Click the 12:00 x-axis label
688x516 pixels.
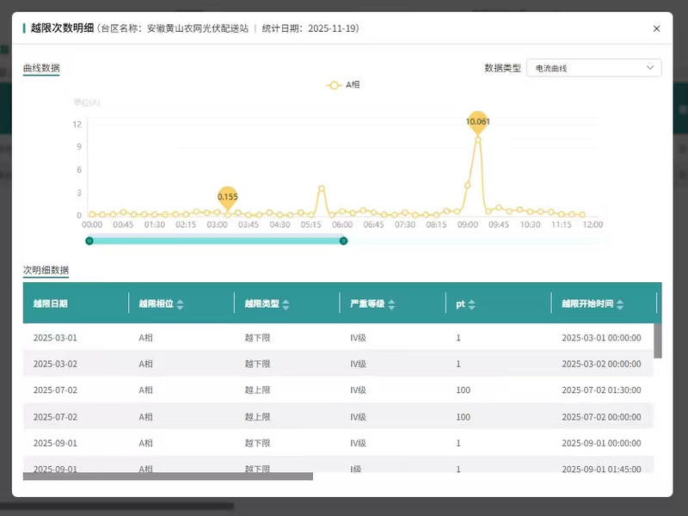click(x=593, y=224)
